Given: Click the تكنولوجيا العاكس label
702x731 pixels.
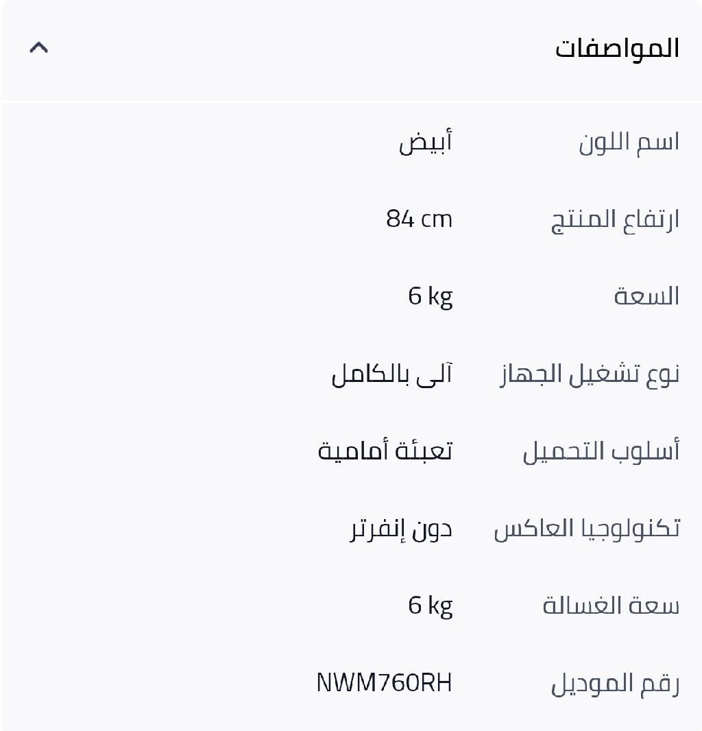Looking at the screenshot, I should pyautogui.click(x=587, y=529).
